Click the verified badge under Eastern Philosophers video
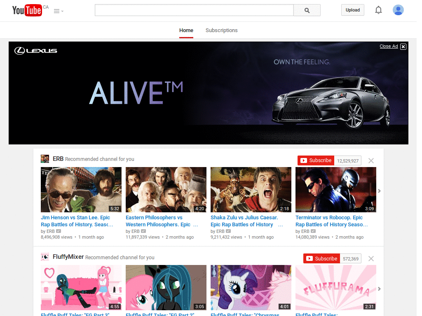422x316 pixels. point(143,231)
